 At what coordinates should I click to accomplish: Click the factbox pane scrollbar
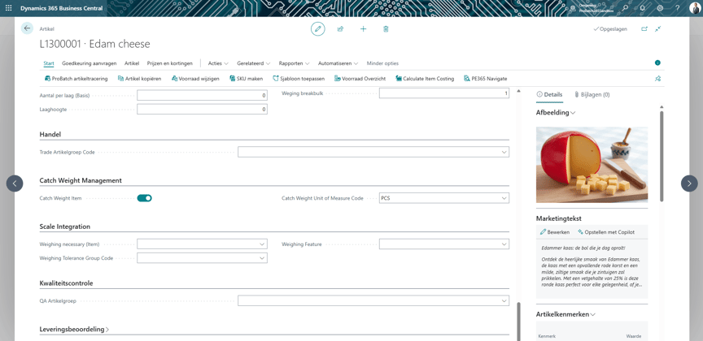coord(662,157)
